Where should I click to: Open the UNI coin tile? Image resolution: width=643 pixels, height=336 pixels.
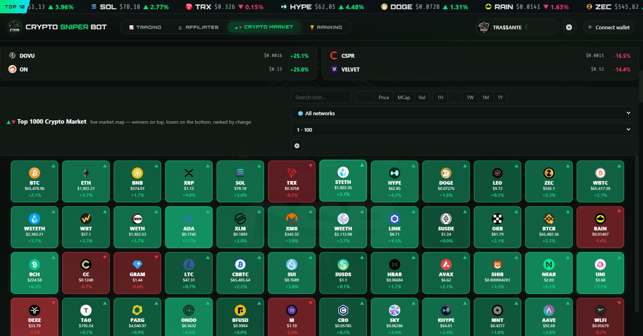[x=600, y=273]
